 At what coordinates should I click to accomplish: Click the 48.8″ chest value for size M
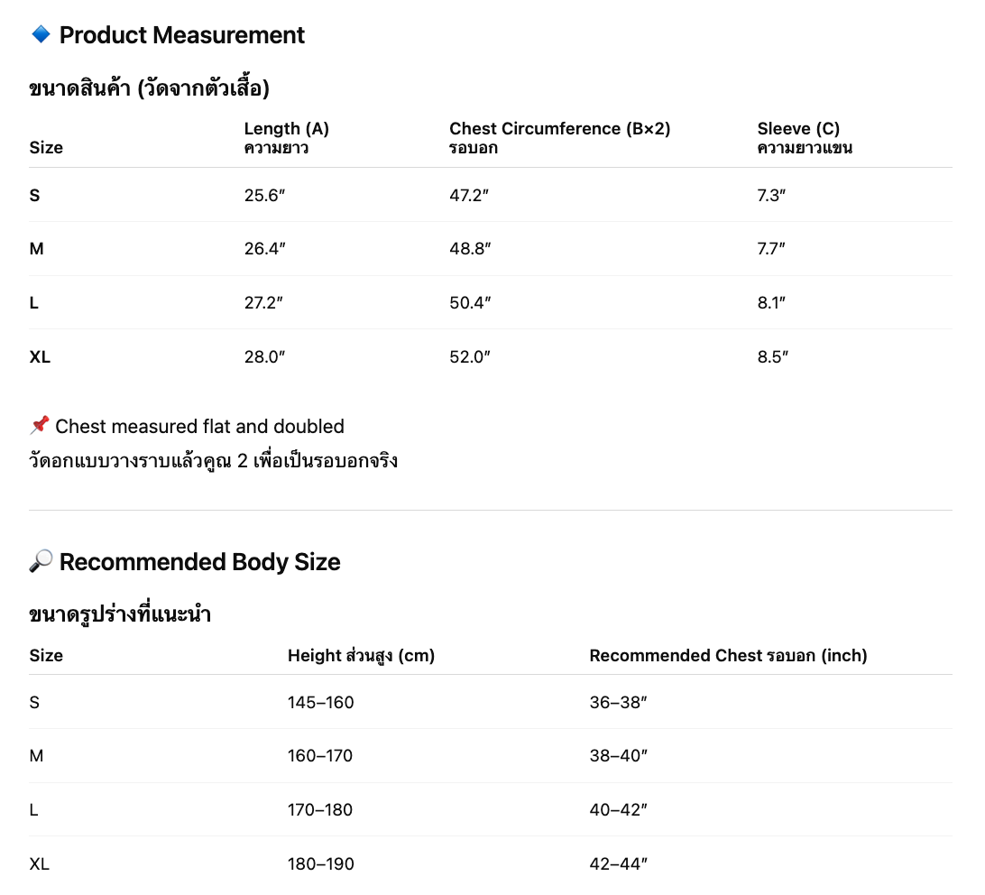470,249
